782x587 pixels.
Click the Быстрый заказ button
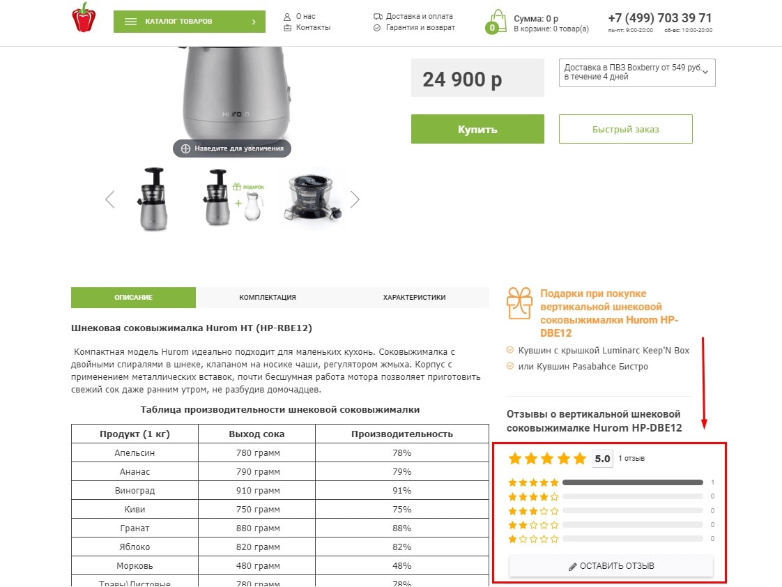tap(625, 129)
